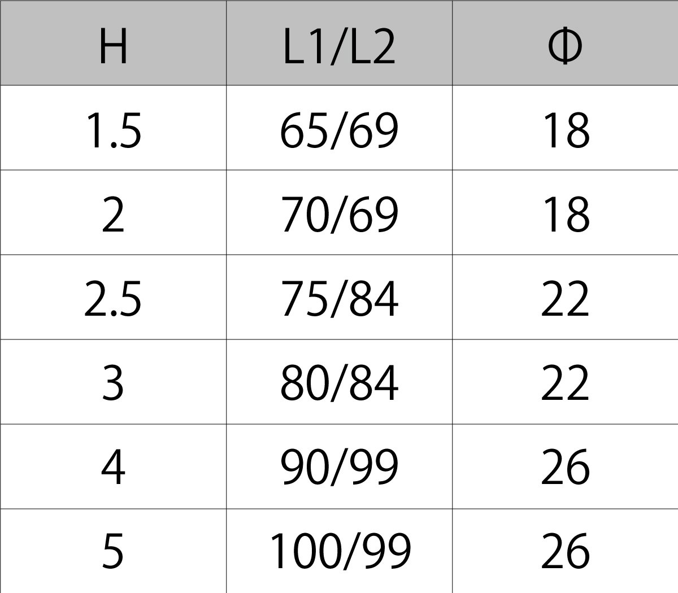The width and height of the screenshot is (678, 593).
Task: Click Φ value 18 in the 70/69 row
Action: coord(565,215)
